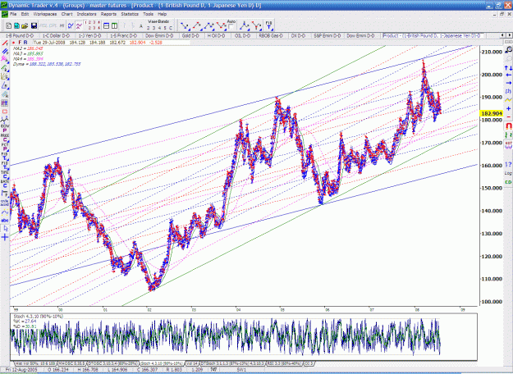Select the first down-swing pattern tool
Viewport: 513px width, 374px height.
pos(186,25)
